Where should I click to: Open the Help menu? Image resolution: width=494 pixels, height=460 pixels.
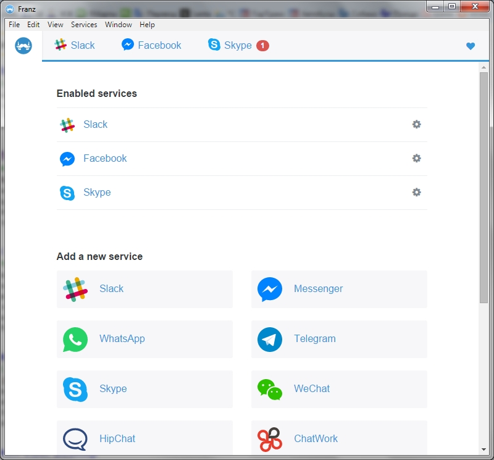pyautogui.click(x=147, y=25)
